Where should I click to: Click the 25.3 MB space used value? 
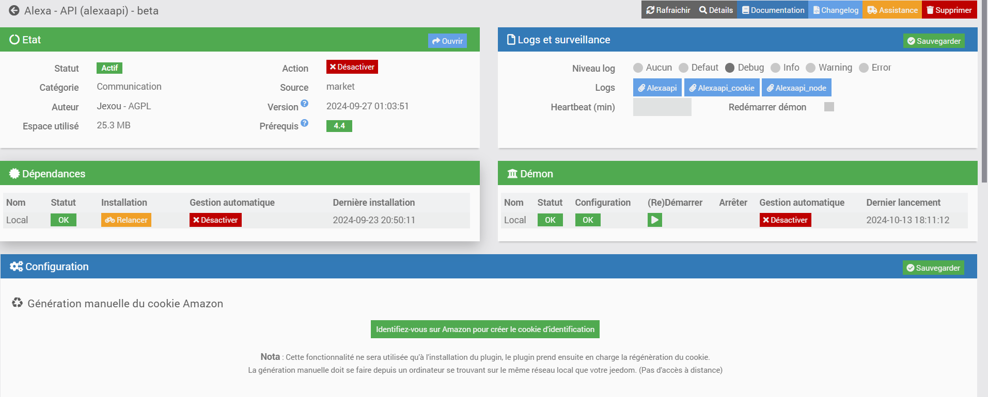coord(114,125)
